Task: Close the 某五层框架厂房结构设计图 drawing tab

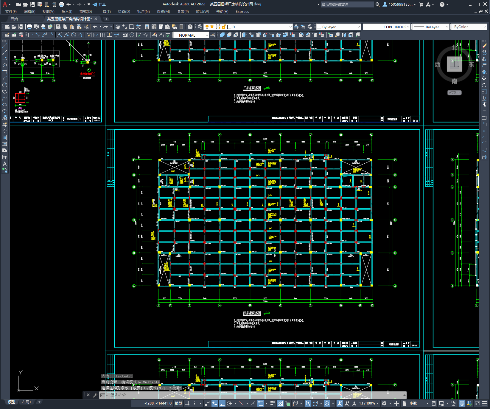Action: click(x=96, y=19)
